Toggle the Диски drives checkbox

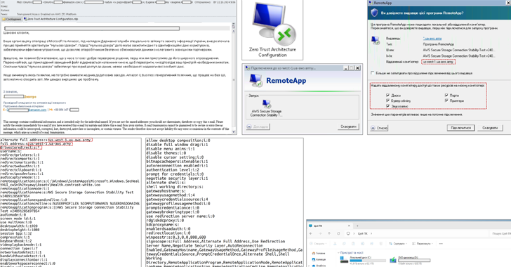(387, 96)
